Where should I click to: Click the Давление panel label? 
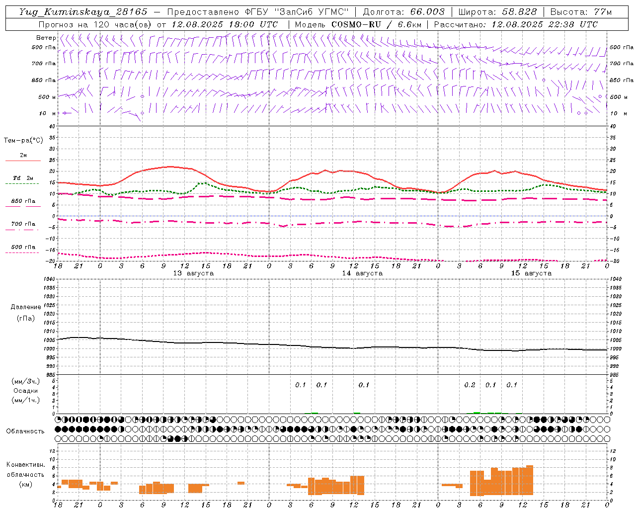[x=26, y=307]
